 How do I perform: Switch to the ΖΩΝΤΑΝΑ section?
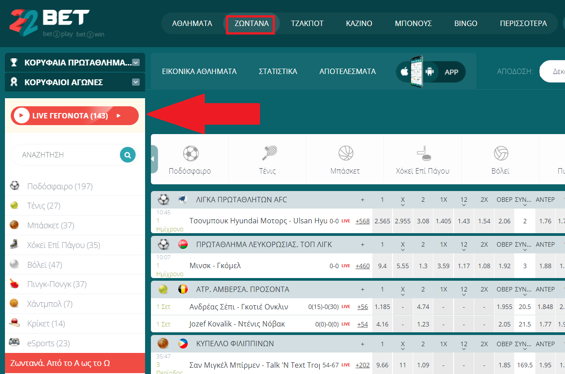pyautogui.click(x=252, y=23)
